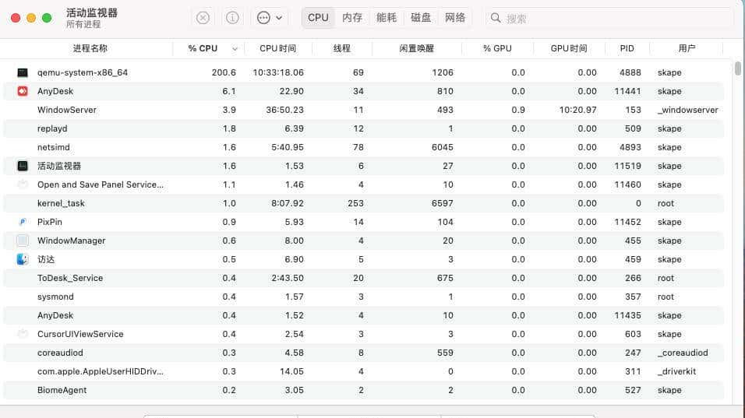The image size is (745, 418).
Task: Click the _coreaudiod user cell
Action: point(683,353)
